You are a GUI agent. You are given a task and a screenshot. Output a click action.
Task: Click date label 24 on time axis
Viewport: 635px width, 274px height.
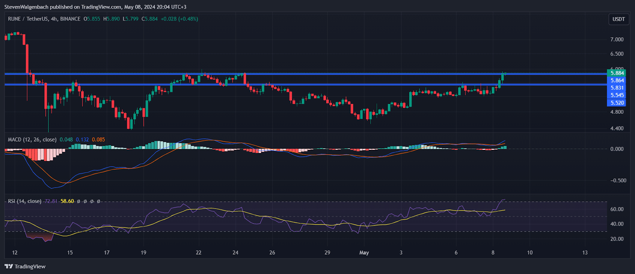(x=235, y=253)
